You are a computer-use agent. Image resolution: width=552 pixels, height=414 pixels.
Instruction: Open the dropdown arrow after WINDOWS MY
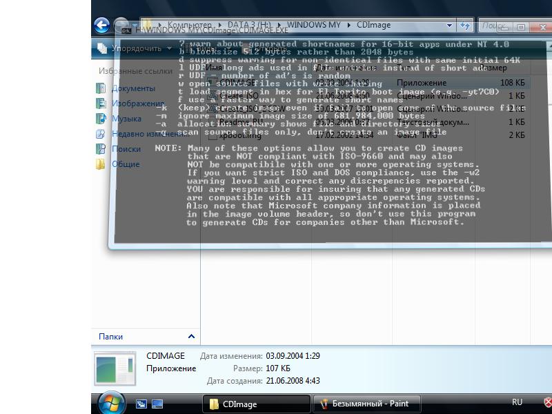pos(348,25)
